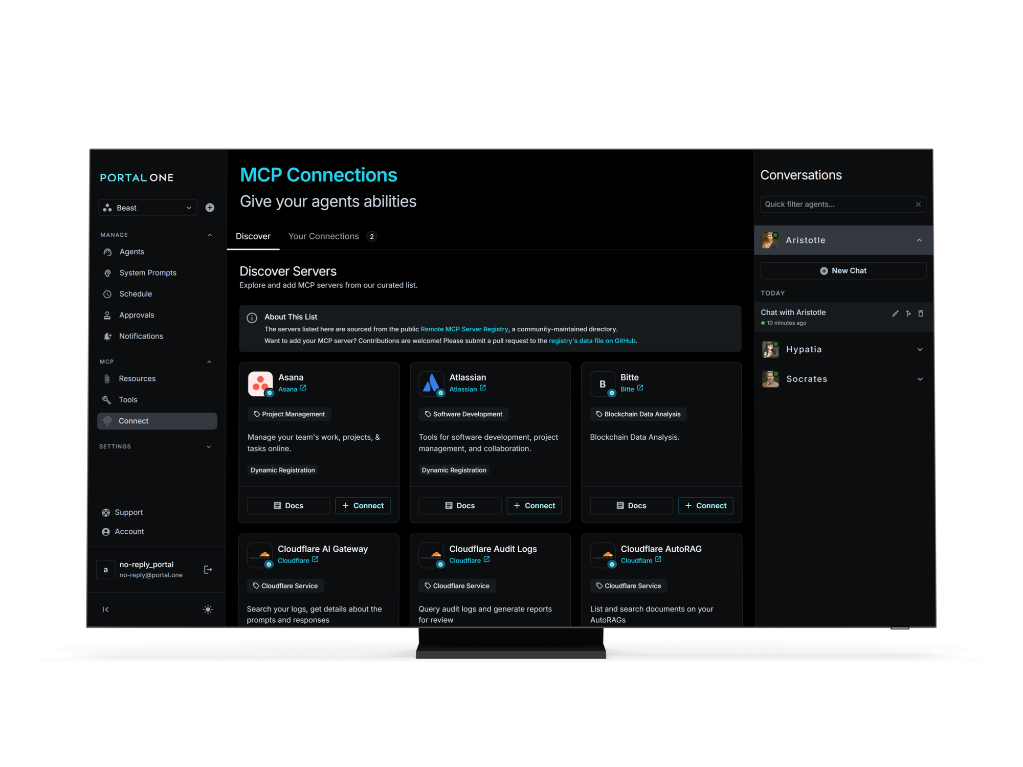Click the Connect plug icon in sidebar
Viewport: 1023px width, 767px height.
click(x=107, y=421)
